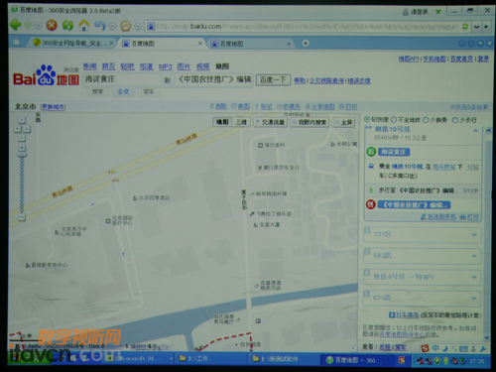Click the map zoom out minus button
Viewport: 496px width, 372px height.
click(22, 217)
